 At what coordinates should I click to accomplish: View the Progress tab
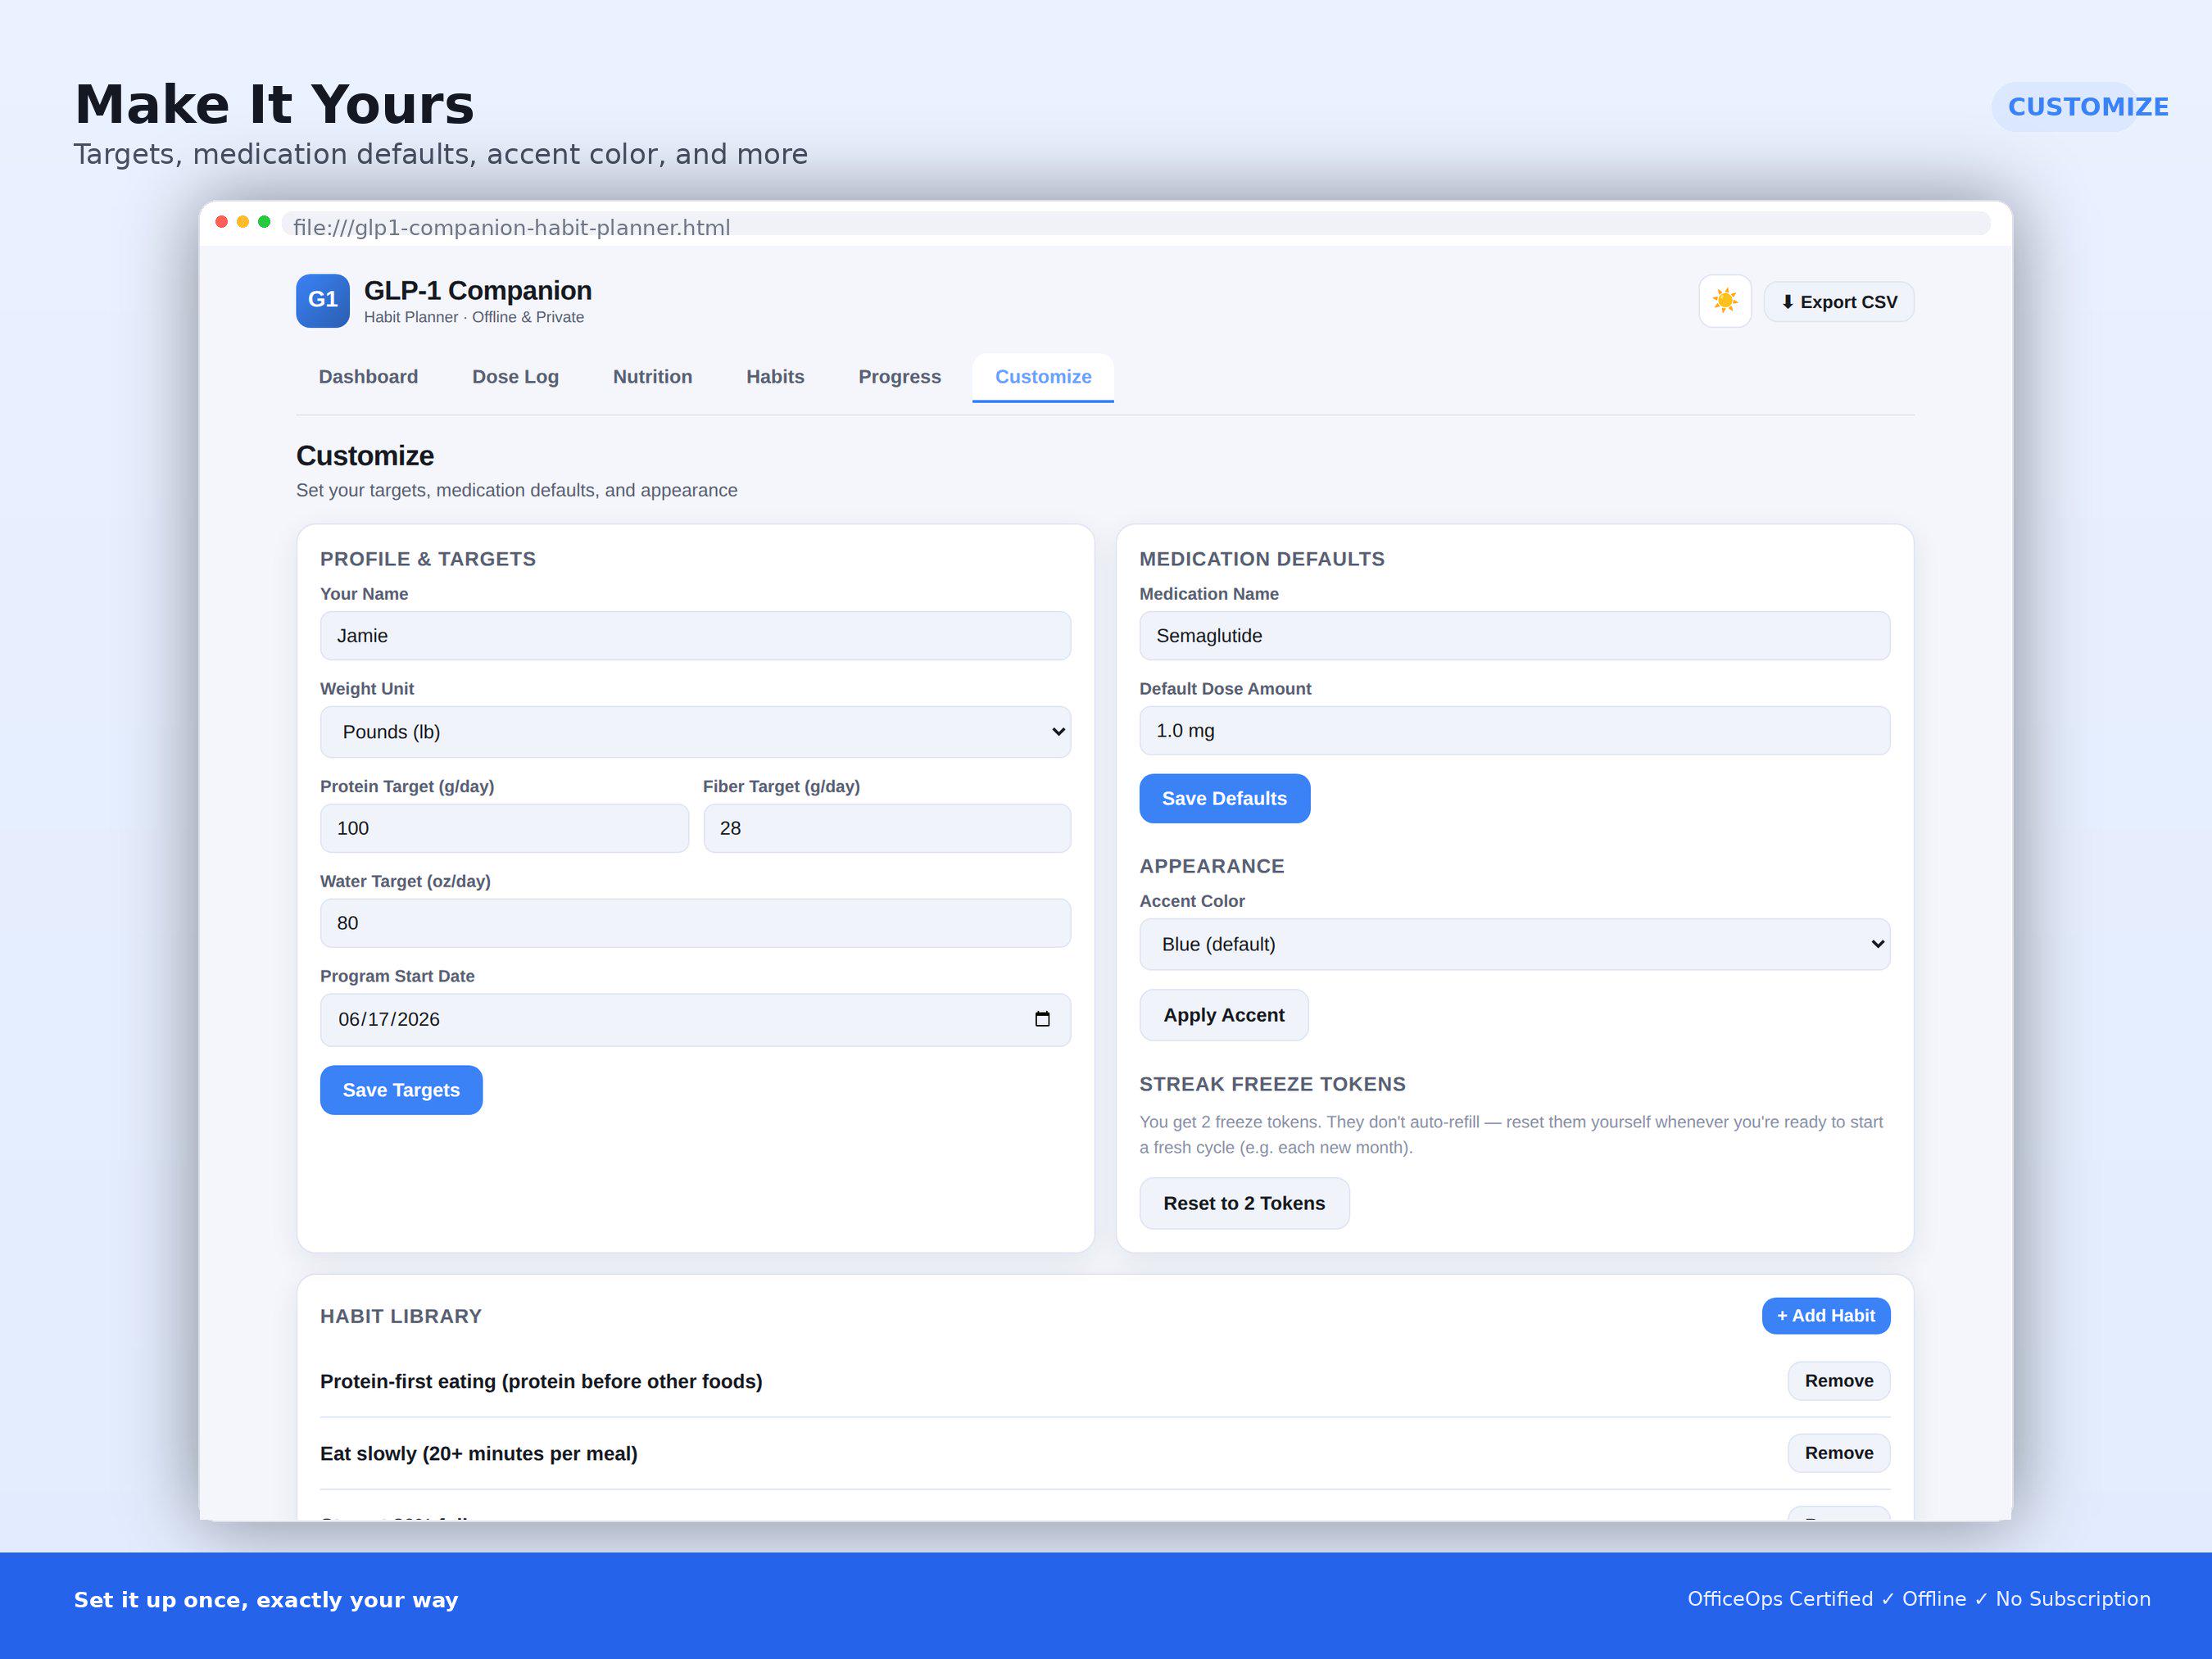pyautogui.click(x=899, y=377)
